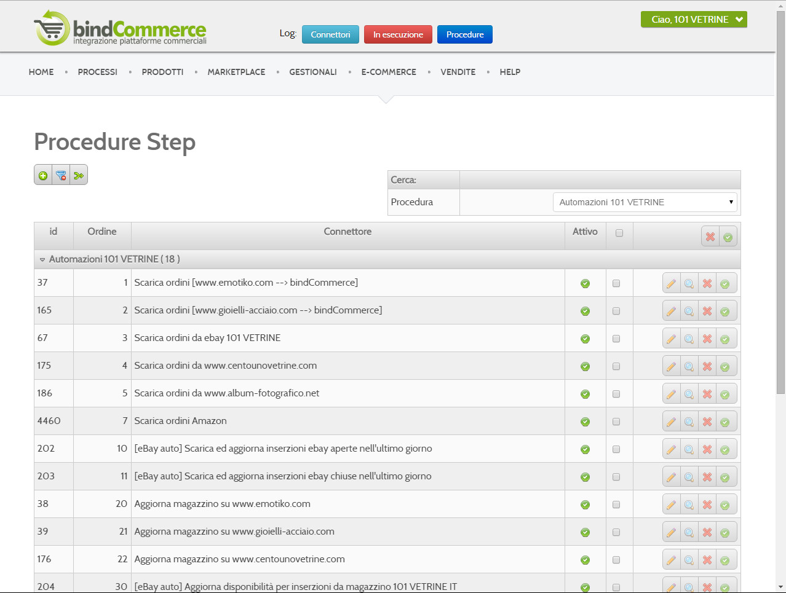Click the green arrows run icon in the toolbar
This screenshot has width=786, height=593.
(79, 175)
